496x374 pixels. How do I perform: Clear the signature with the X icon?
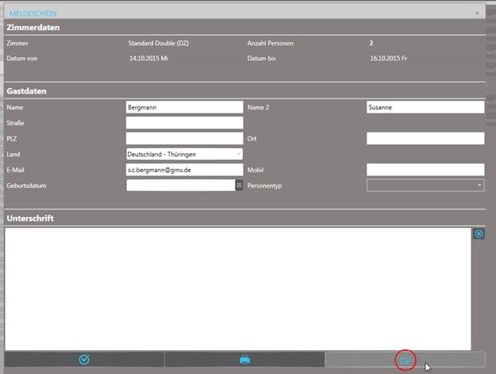479,233
